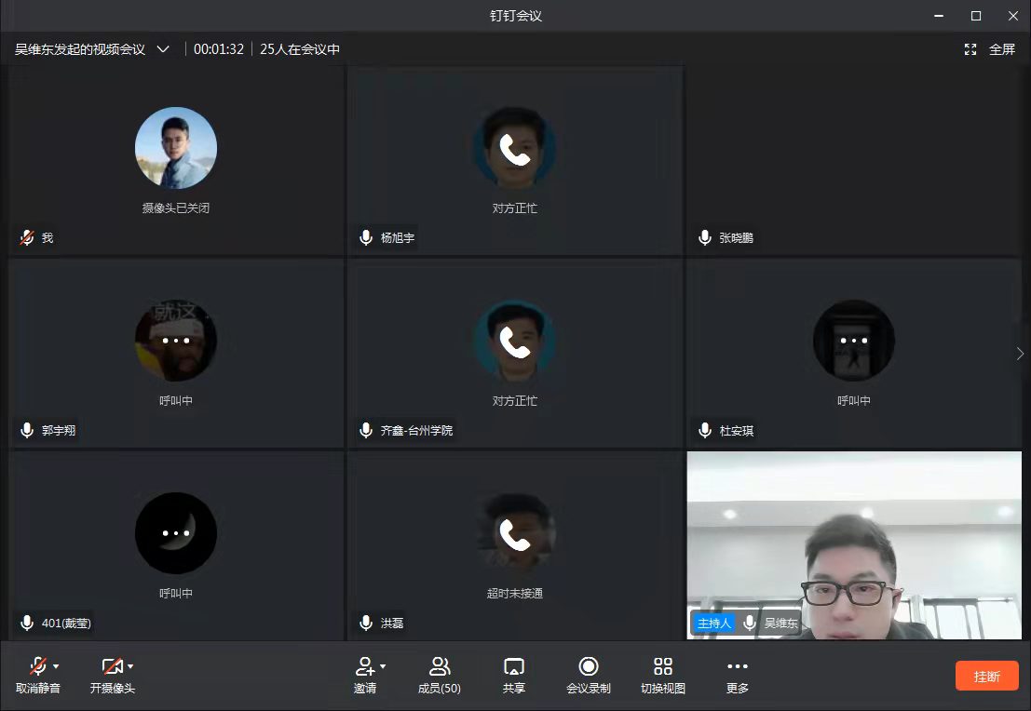The height and width of the screenshot is (711, 1031).
Task: Unmute microphone with 取消静音 icon
Action: coord(37,666)
